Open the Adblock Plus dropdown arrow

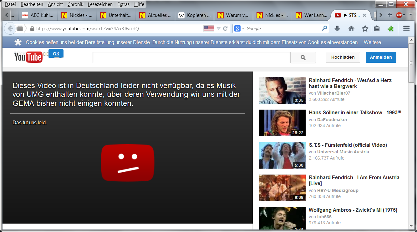[x=404, y=15]
